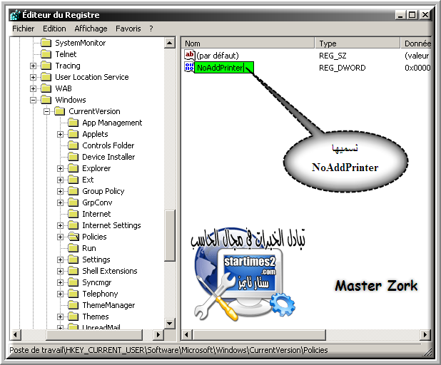Screen dimensions: 441x365
Task: Click the CurrentVersion folder icon
Action: click(60, 111)
